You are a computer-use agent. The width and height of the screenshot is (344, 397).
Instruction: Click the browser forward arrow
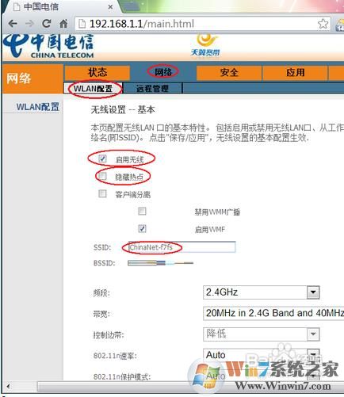click(x=29, y=24)
